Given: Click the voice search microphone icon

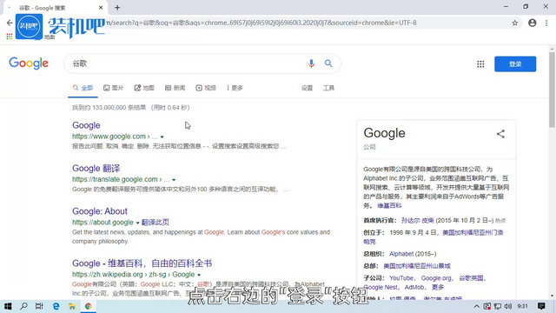Looking at the screenshot, I should 311,63.
